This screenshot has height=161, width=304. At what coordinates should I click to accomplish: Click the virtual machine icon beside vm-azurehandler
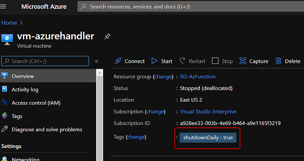pos(7,40)
